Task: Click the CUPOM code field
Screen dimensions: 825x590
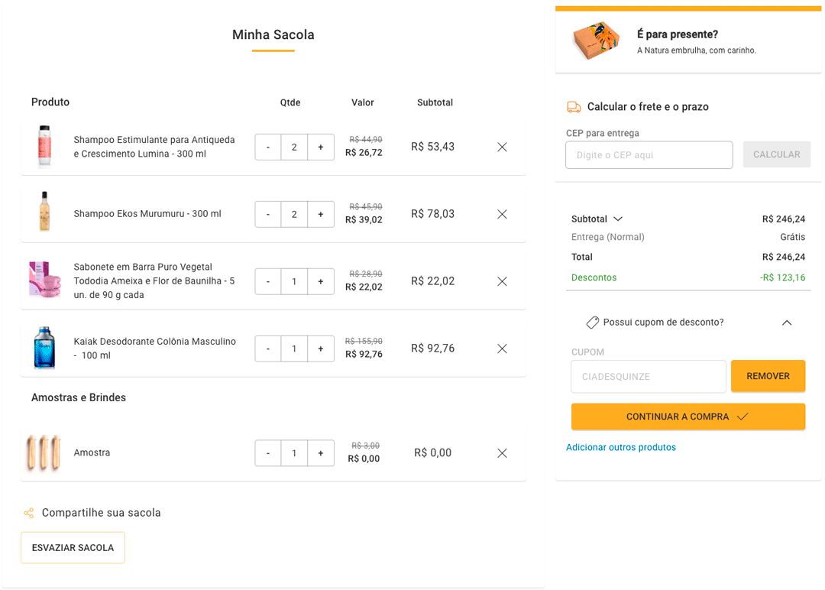Action: [x=649, y=376]
